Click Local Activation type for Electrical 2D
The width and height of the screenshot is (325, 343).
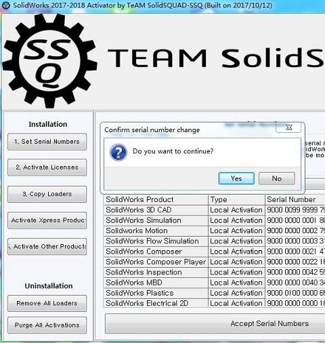pos(236,303)
